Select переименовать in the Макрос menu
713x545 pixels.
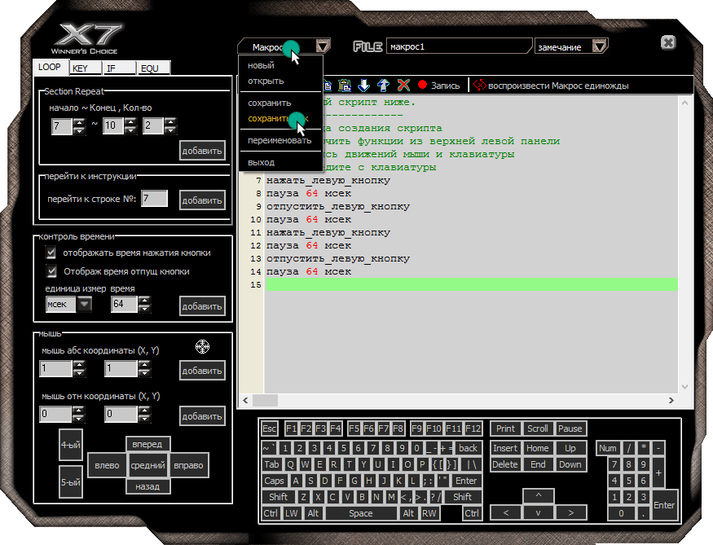pos(279,140)
